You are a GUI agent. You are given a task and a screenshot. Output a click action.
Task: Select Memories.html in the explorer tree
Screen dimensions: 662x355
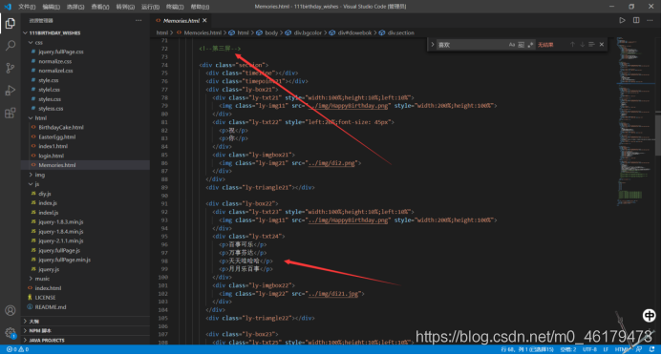pos(85,165)
